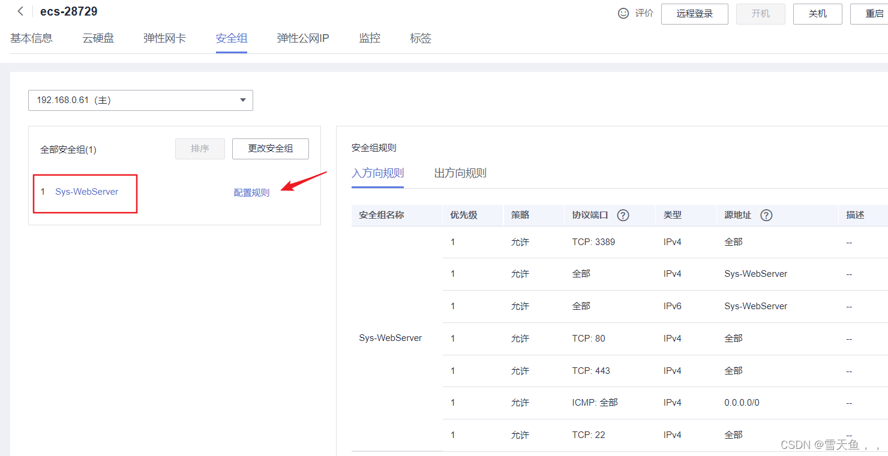Image resolution: width=888 pixels, height=456 pixels.
Task: Click help icon next to 协议端口
Action: (x=623, y=215)
